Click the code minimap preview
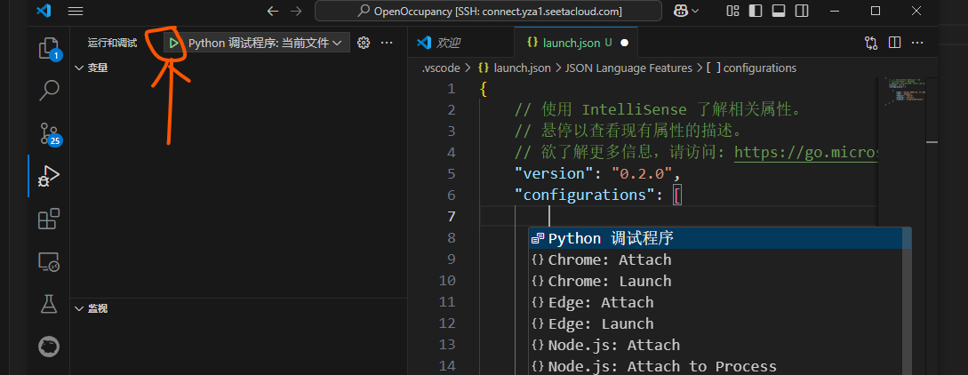The image size is (968, 375). [907, 91]
